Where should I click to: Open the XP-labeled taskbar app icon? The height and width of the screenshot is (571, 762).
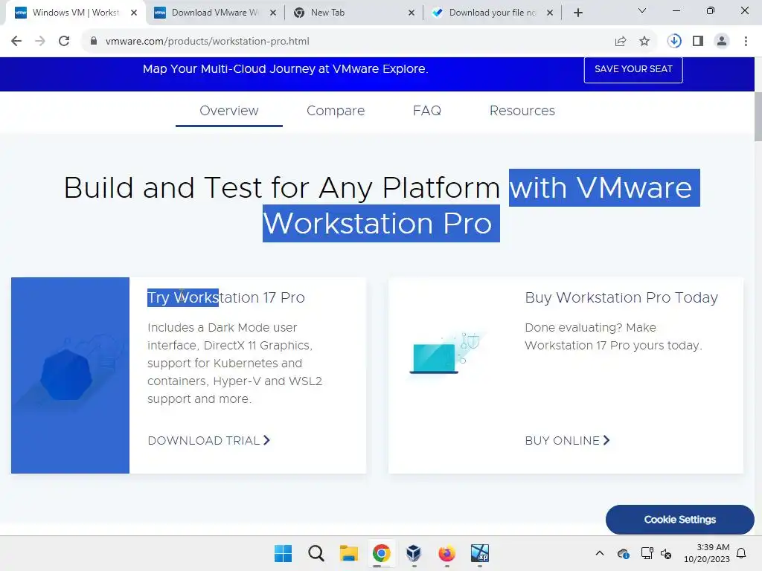click(480, 553)
